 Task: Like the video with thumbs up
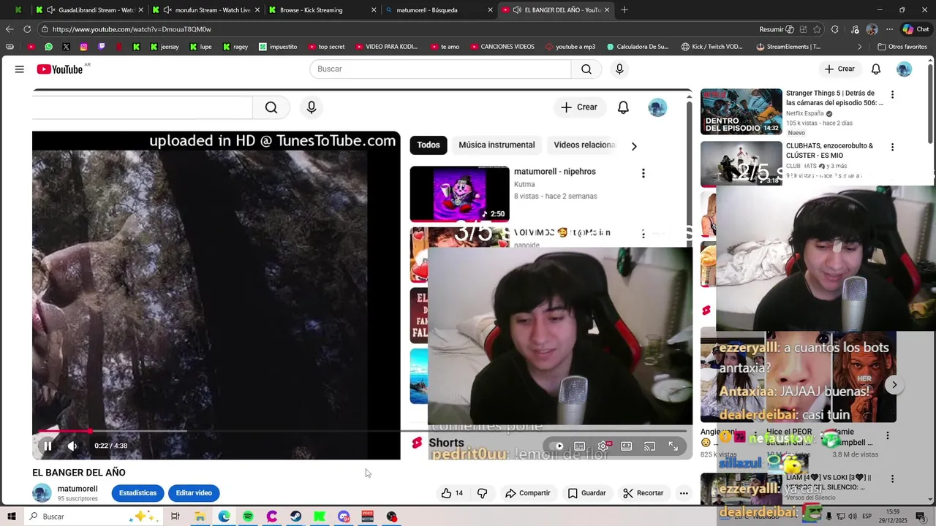pos(452,493)
